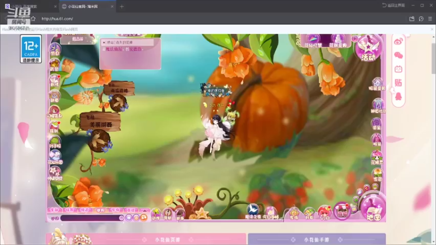Open the WeChat icon in sidebar

point(398,56)
